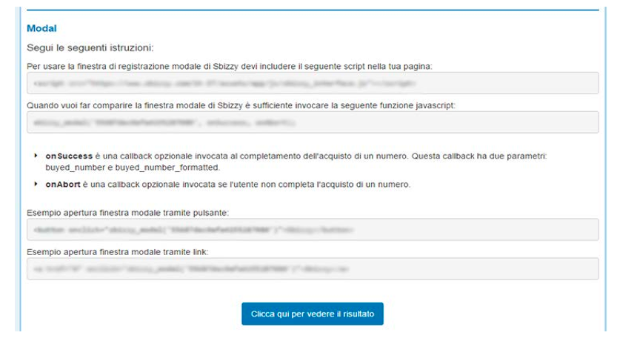This screenshot has width=620, height=344.
Task: Click the link example code box
Action: tap(312, 268)
